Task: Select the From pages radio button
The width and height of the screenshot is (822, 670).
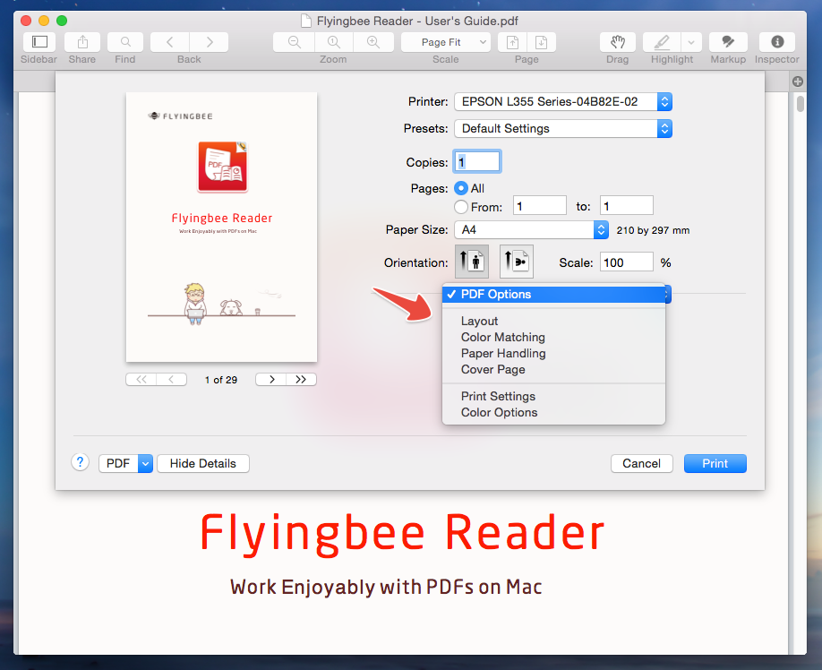Action: [461, 207]
